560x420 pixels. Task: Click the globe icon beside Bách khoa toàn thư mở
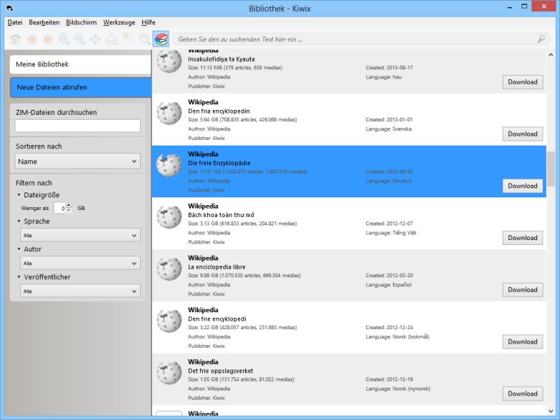click(169, 217)
